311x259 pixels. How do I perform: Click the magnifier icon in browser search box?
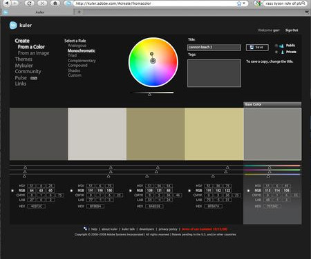click(303, 3)
